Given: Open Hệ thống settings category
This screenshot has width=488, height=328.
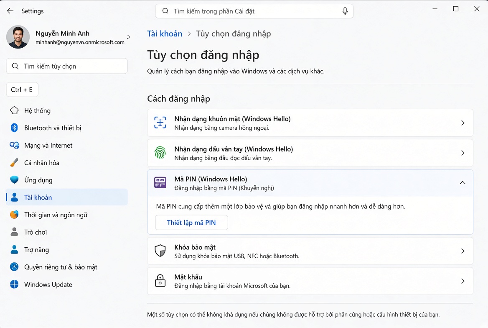Looking at the screenshot, I should (x=67, y=110).
